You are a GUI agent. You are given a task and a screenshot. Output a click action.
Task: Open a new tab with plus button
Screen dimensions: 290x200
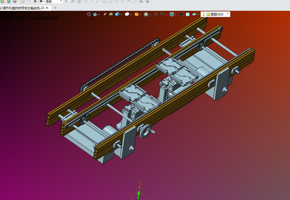click(x=55, y=8)
